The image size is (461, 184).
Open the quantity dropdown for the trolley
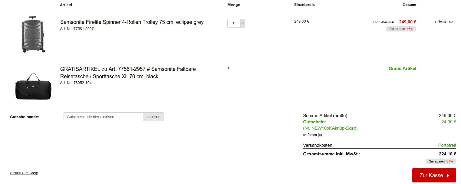pos(236,23)
